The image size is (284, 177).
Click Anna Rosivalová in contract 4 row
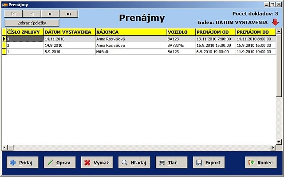pos(131,39)
